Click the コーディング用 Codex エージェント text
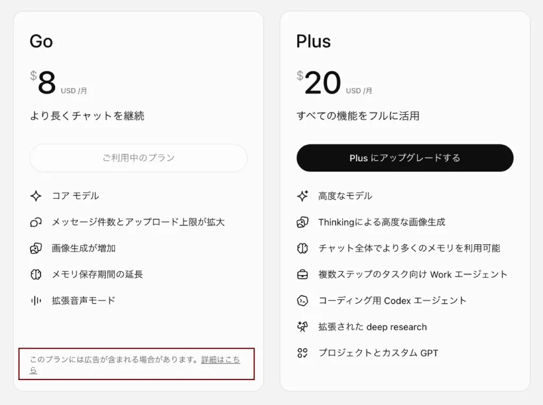543x405 pixels. click(x=392, y=300)
